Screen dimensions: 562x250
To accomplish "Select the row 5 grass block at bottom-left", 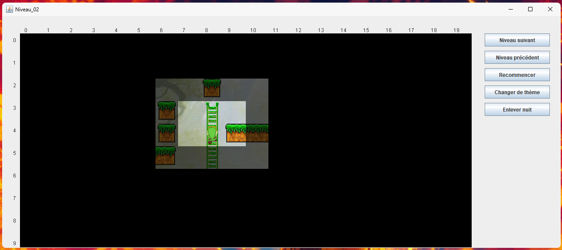I will pyautogui.click(x=165, y=156).
